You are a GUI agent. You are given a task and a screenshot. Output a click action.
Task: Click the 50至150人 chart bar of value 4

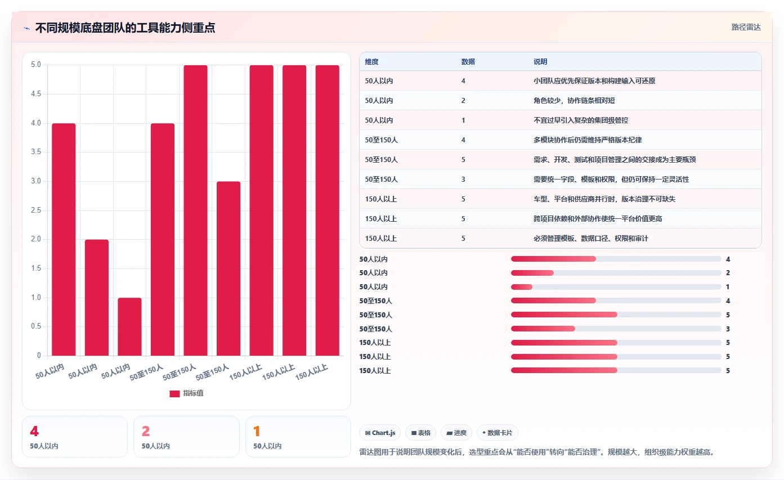(163, 240)
